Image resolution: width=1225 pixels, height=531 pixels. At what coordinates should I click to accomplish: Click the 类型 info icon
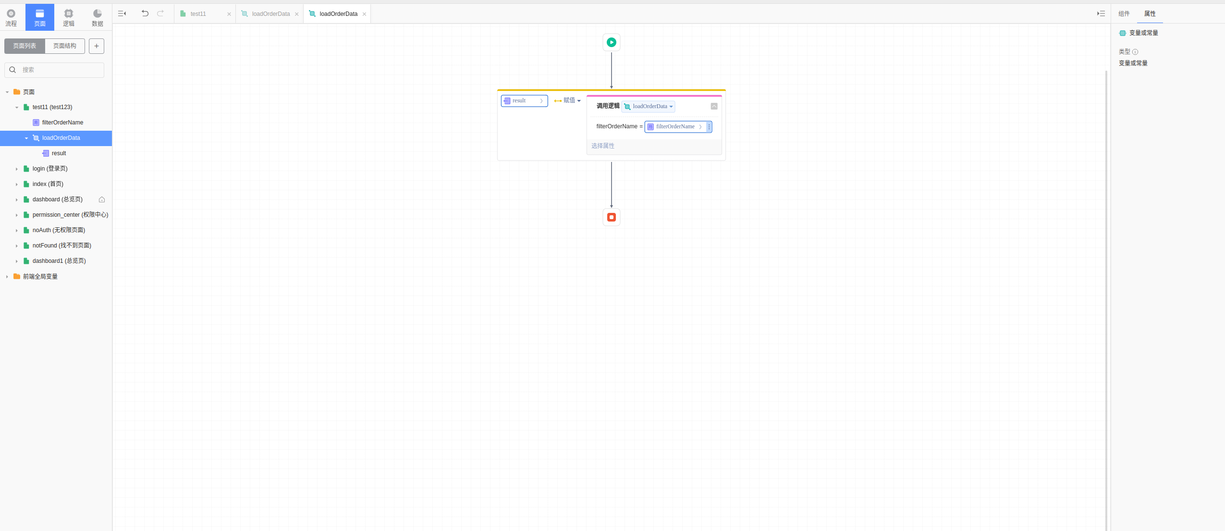1135,52
